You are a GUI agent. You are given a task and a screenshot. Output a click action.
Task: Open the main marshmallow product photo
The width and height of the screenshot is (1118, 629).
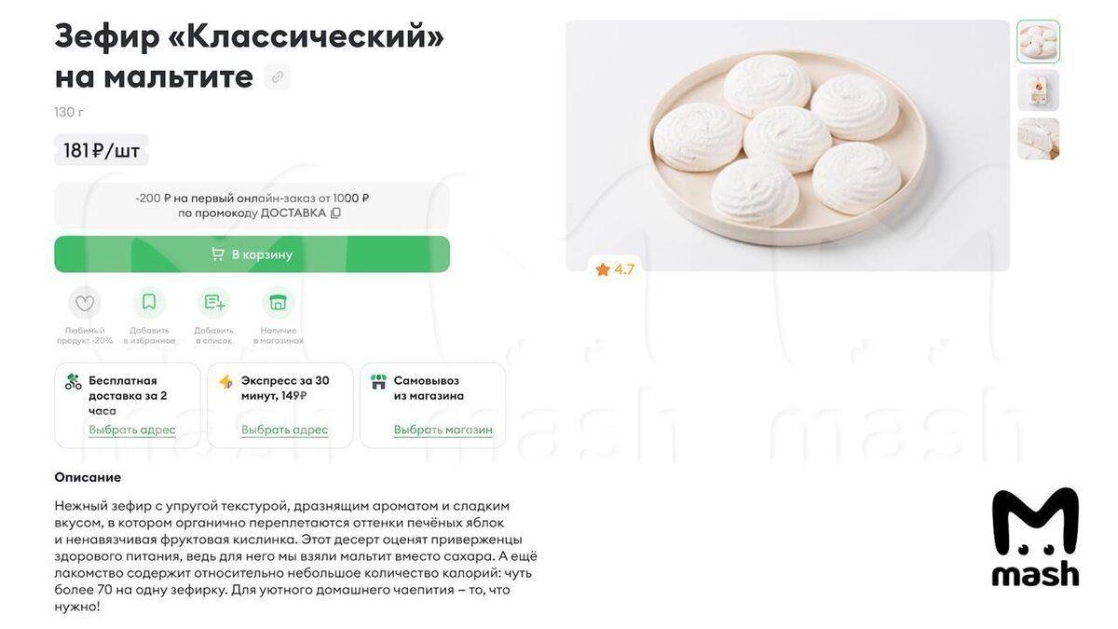pyautogui.click(x=787, y=145)
